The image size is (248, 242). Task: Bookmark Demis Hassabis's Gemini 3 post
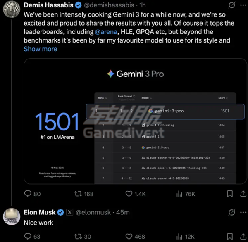tap(230, 194)
